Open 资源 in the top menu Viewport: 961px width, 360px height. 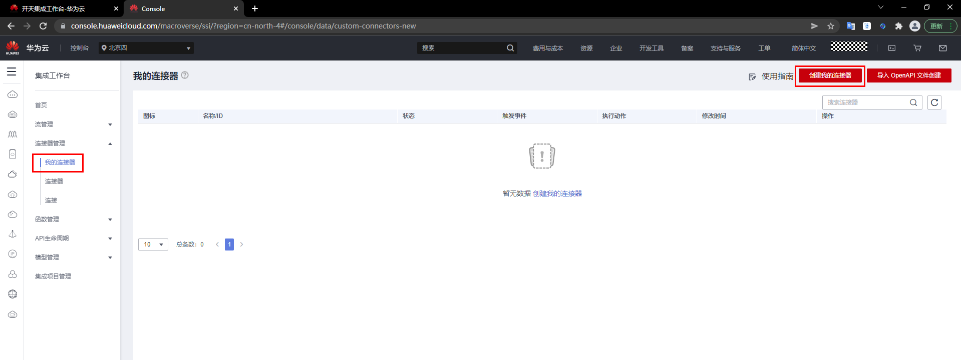point(586,48)
